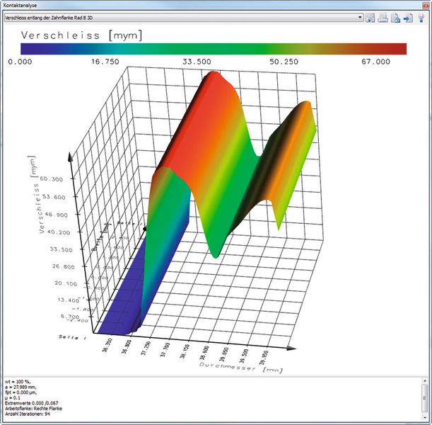Click the info panel scrollbar thumb
The width and height of the screenshot is (432, 425).
coord(425,397)
